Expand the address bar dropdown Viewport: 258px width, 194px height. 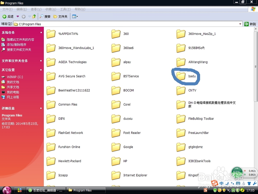[x=240, y=24]
